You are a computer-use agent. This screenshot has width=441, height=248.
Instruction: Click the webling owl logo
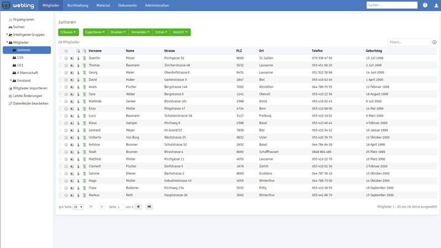5,5
